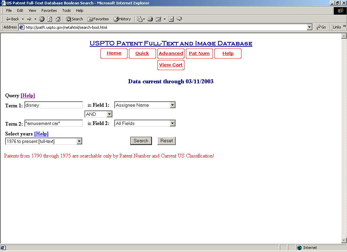Open the Advanced search page
This screenshot has width=347, height=252.
pos(171,54)
